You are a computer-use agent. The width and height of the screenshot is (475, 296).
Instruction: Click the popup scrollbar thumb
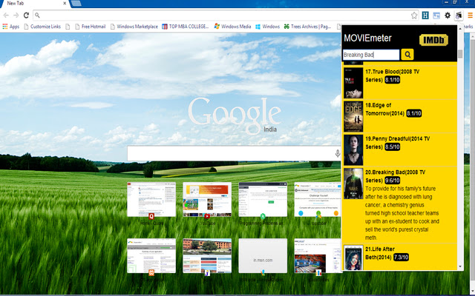(460, 54)
